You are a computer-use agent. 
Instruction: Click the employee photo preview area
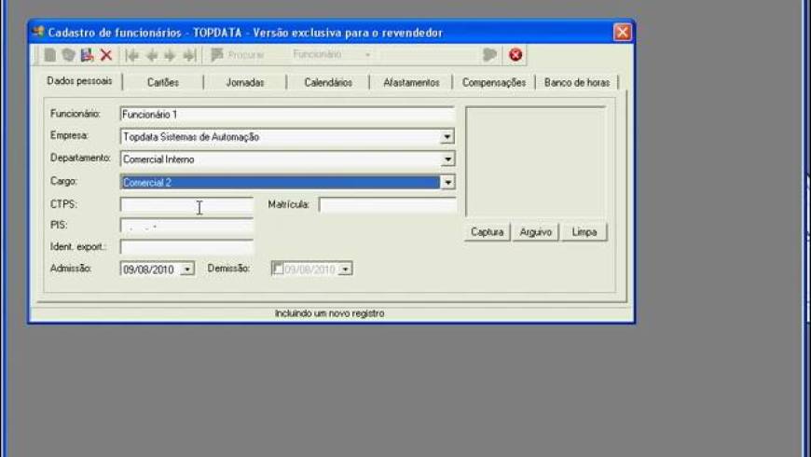535,161
